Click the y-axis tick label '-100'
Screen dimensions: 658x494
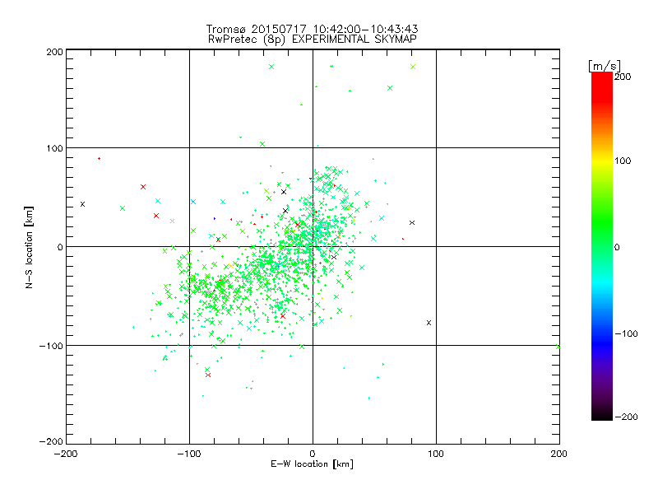[51, 346]
